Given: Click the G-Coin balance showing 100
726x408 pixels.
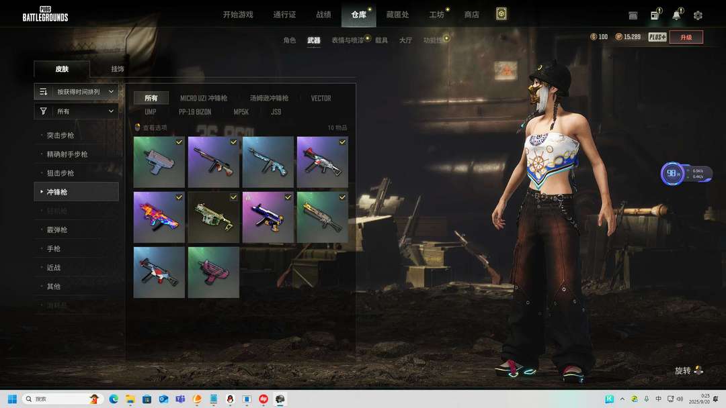Looking at the screenshot, I should tap(599, 36).
